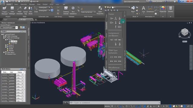
Task: Select the 1-PE-001 drawing in project tree
Action: (14, 41)
